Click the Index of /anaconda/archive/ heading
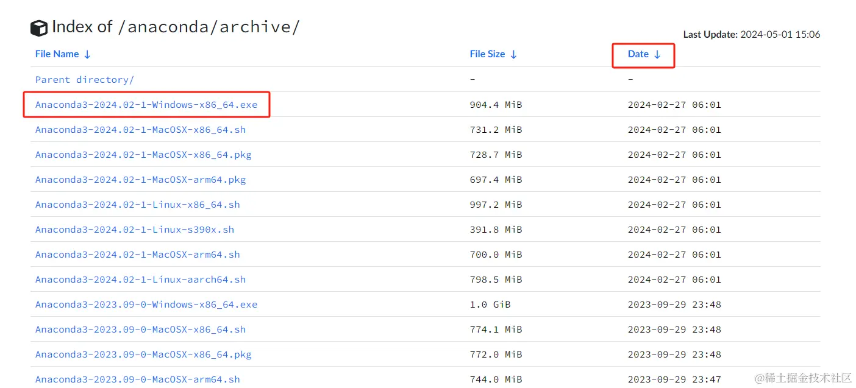 (176, 27)
